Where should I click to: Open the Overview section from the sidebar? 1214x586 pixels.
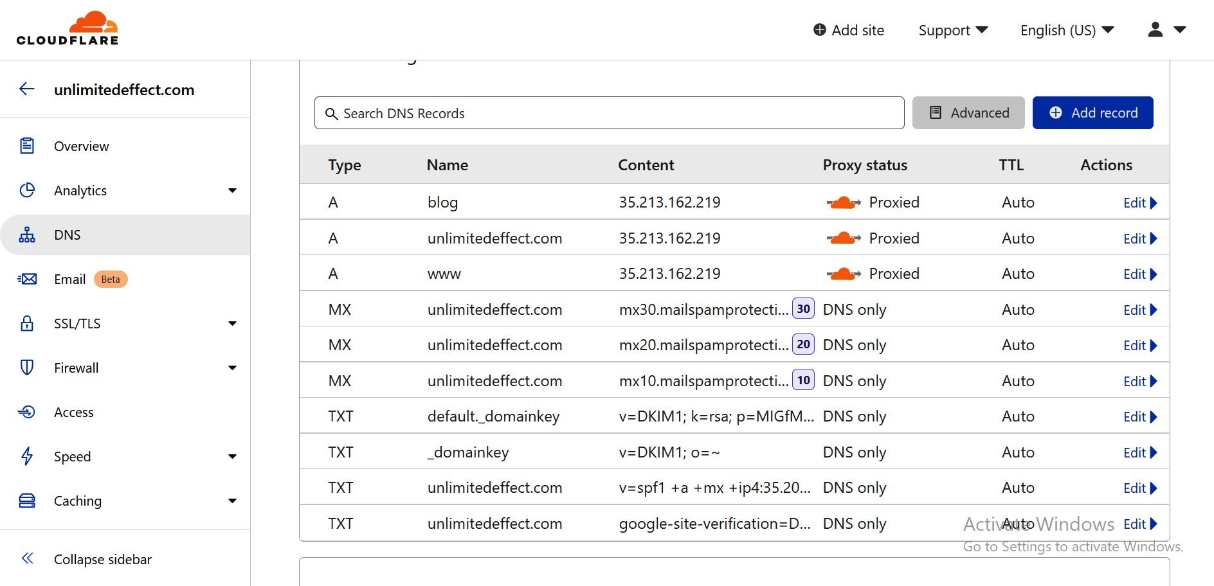click(81, 146)
